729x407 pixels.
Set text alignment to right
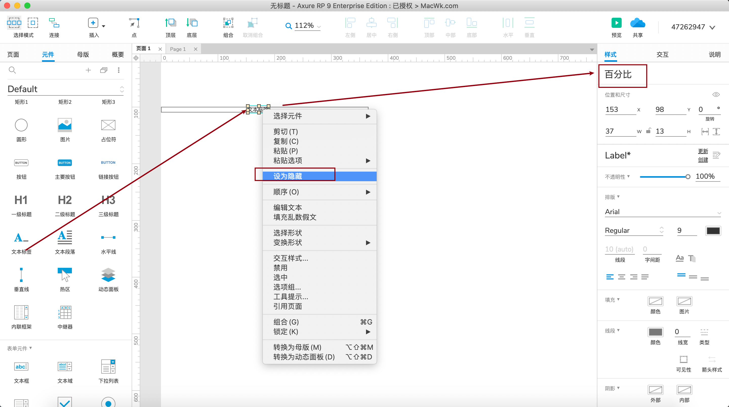[x=634, y=277]
